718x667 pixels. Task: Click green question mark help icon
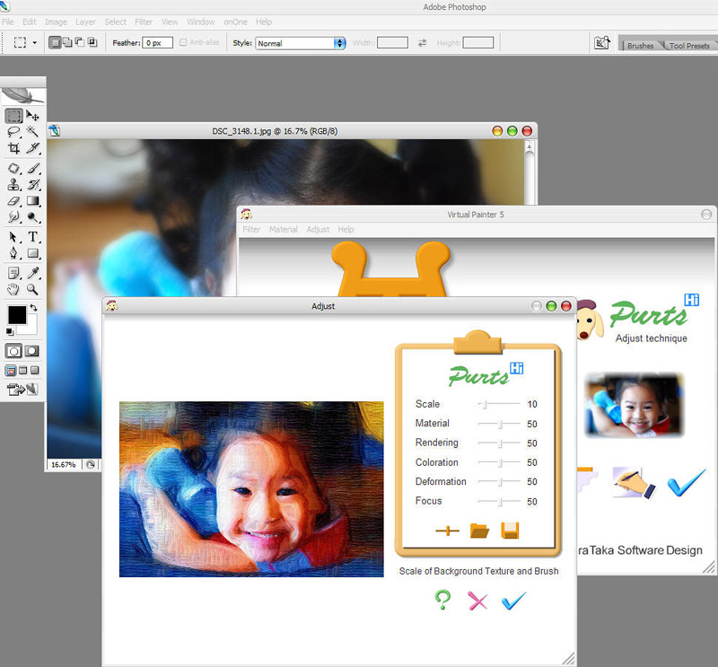point(442,600)
